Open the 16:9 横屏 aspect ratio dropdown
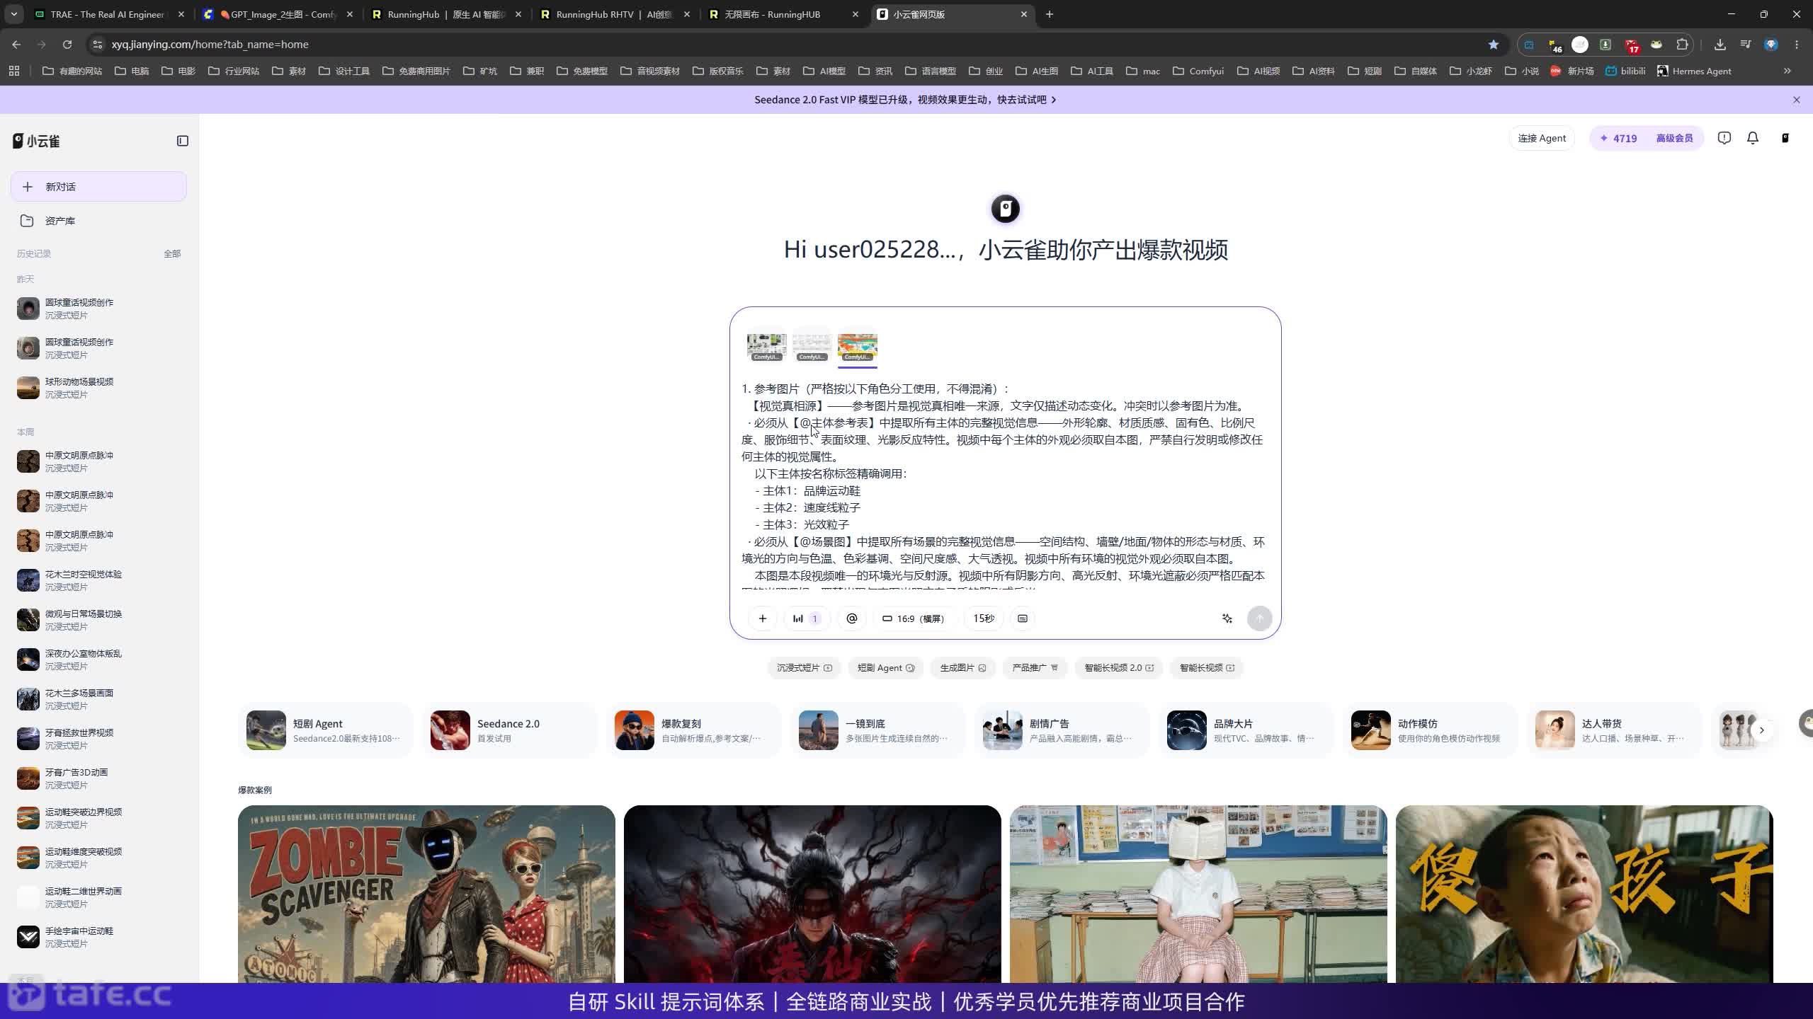 pos(914,618)
